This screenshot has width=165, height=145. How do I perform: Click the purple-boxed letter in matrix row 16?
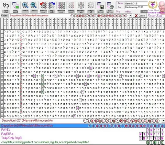click(x=83, y=92)
